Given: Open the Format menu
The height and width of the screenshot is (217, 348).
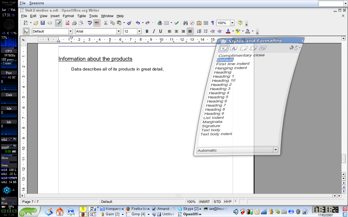Looking at the screenshot, I should [x=68, y=16].
